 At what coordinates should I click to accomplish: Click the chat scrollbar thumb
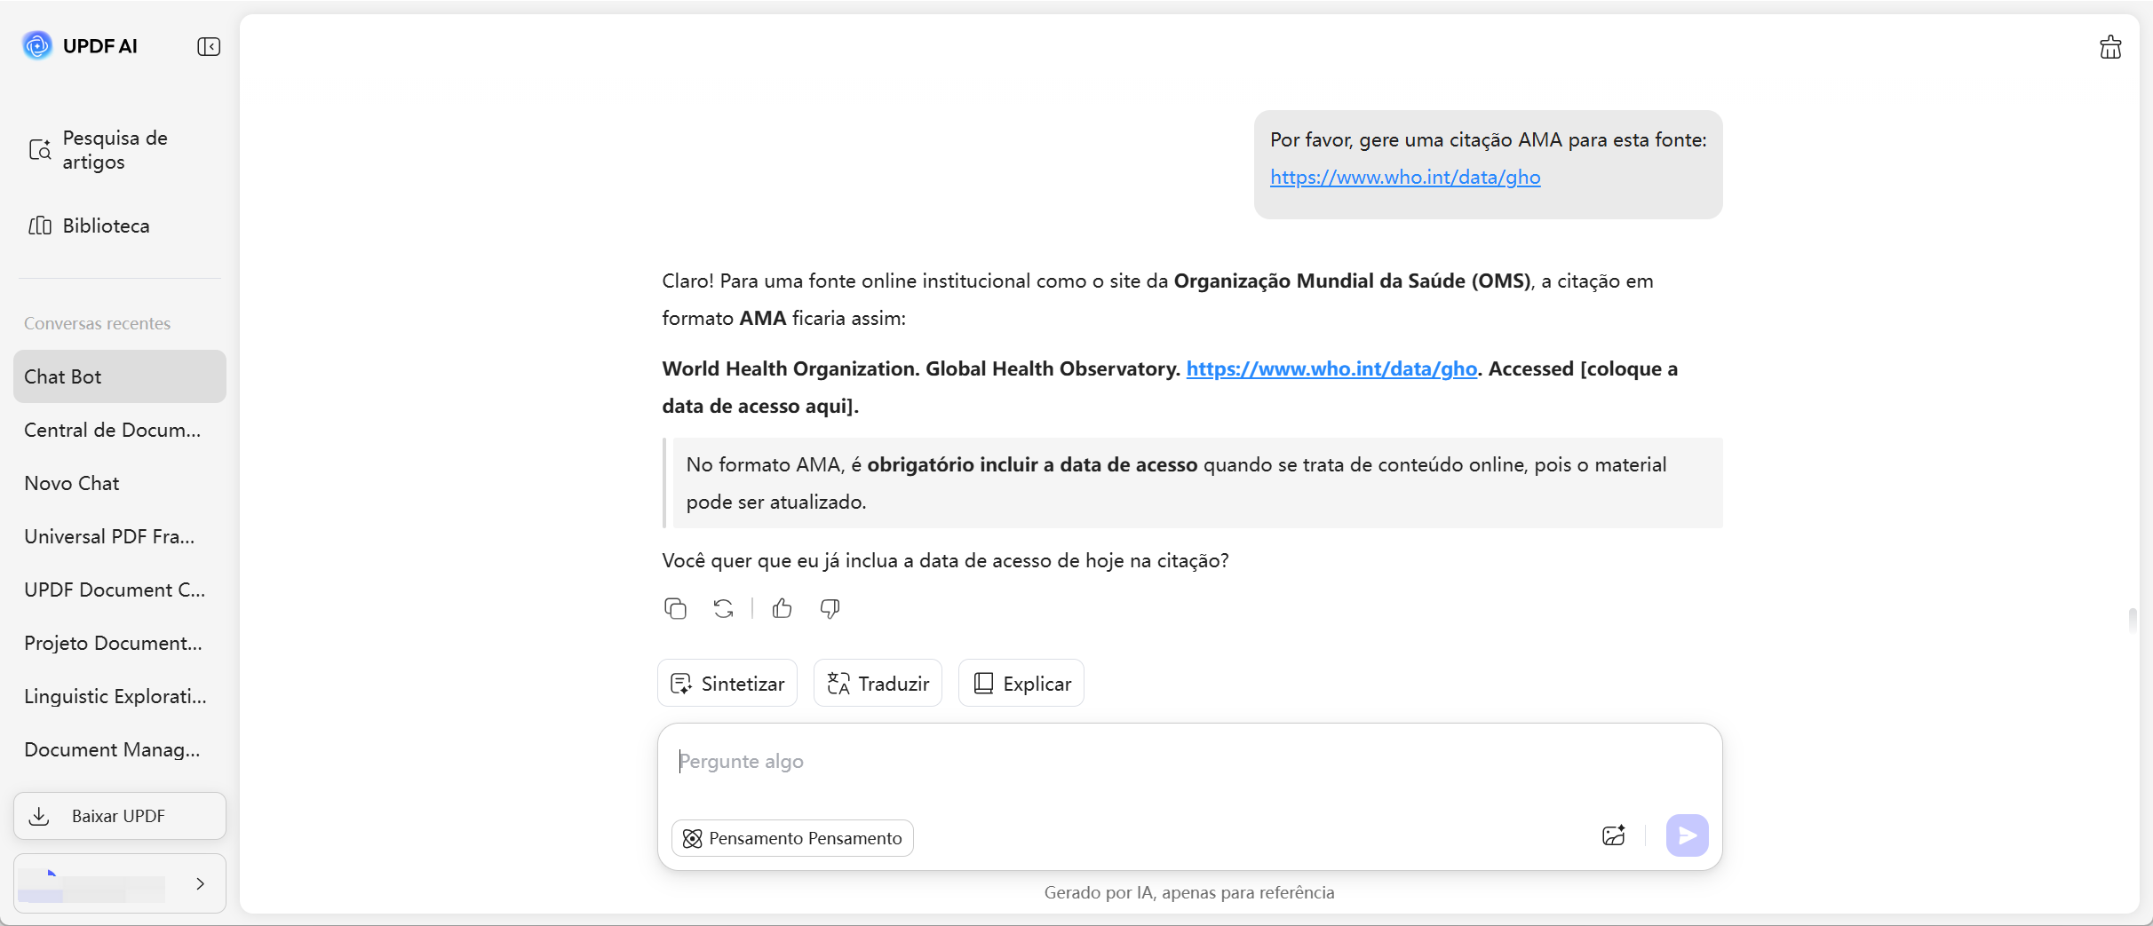[x=2133, y=621]
